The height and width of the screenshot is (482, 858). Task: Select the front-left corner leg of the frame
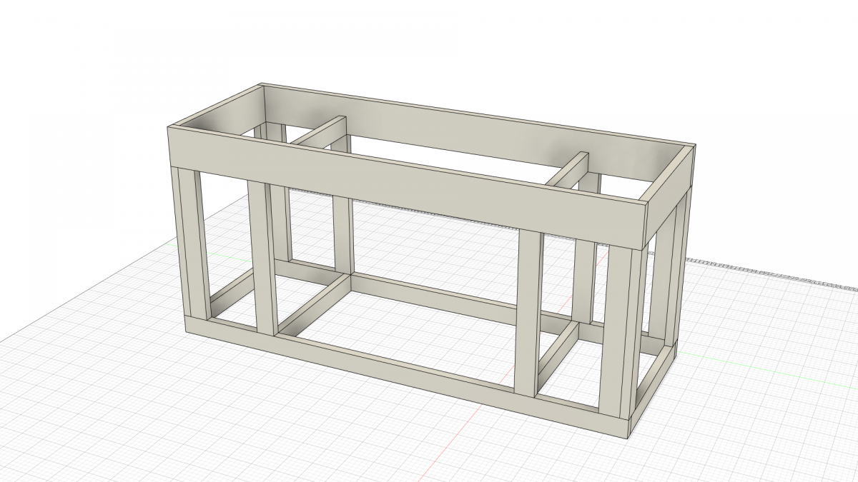pyautogui.click(x=190, y=243)
